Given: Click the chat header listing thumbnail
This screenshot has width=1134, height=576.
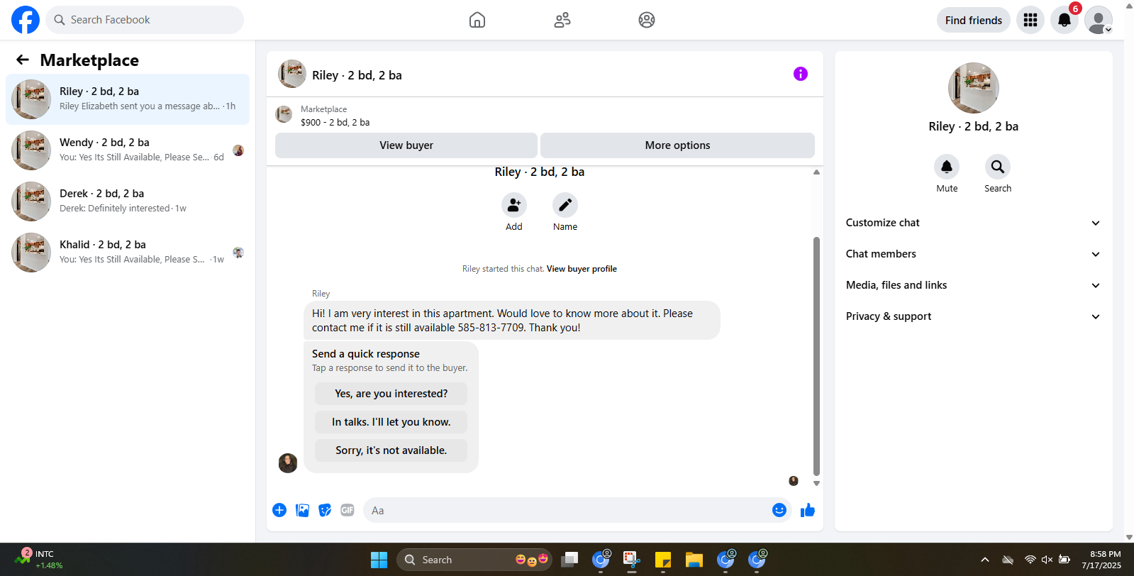Looking at the screenshot, I should tap(292, 74).
